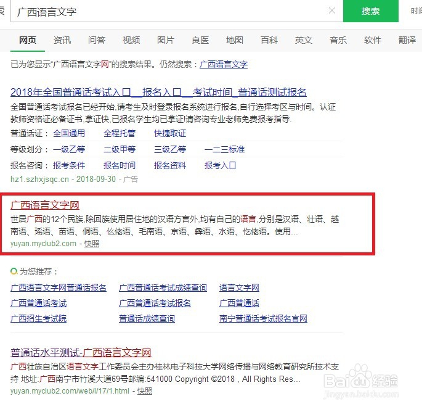
Task: Open the 2018年全国普通话考试入口 ad result
Action: (158, 93)
